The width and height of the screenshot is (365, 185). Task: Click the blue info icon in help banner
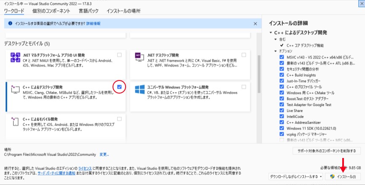[9, 24]
